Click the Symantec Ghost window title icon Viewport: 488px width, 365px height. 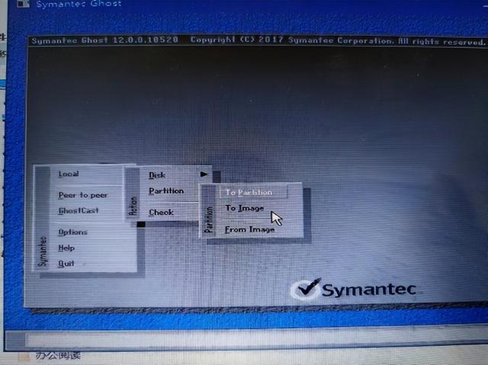pyautogui.click(x=23, y=3)
